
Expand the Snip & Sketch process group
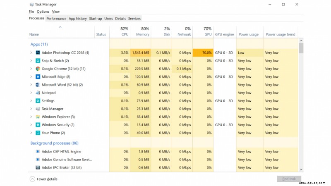31,60
